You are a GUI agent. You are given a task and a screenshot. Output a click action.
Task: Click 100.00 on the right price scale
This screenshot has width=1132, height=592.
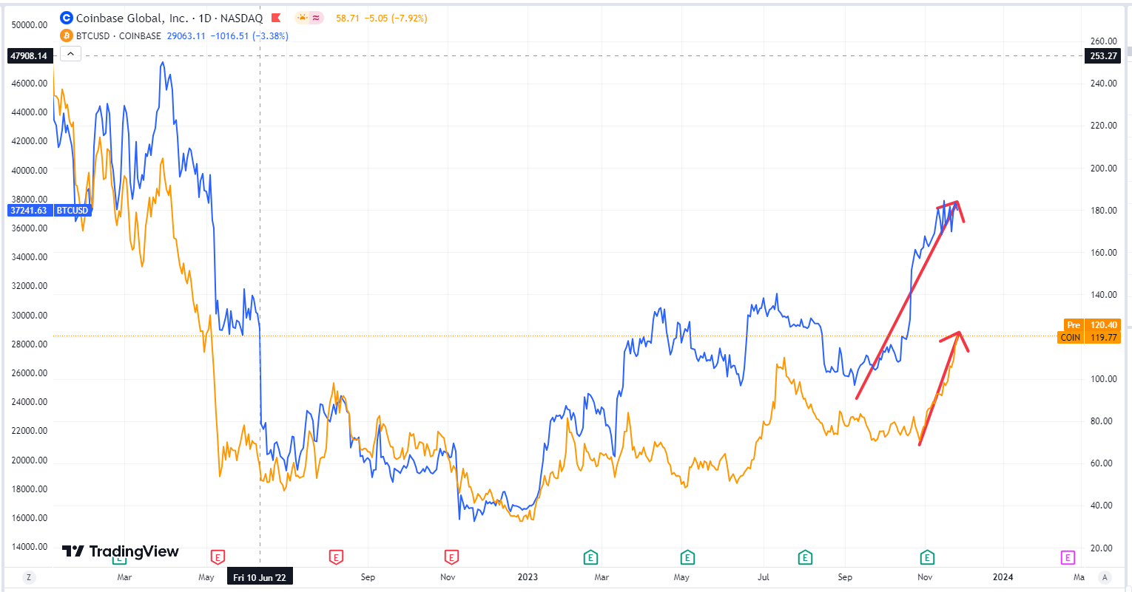1104,379
